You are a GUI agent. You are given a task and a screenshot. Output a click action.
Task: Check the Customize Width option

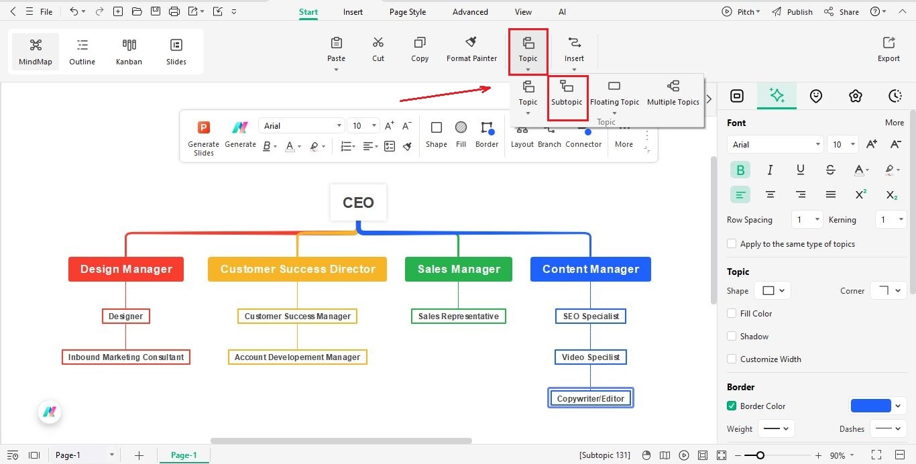tap(731, 359)
